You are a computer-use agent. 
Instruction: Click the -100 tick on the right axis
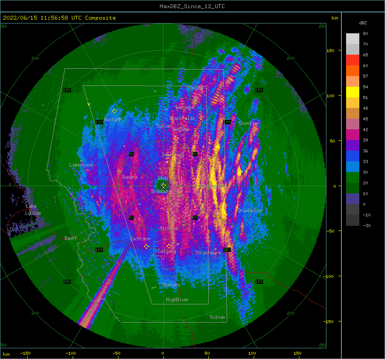329,276
